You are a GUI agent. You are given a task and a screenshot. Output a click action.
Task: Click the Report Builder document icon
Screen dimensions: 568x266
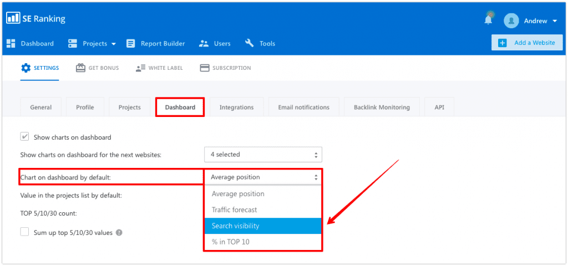[131, 43]
